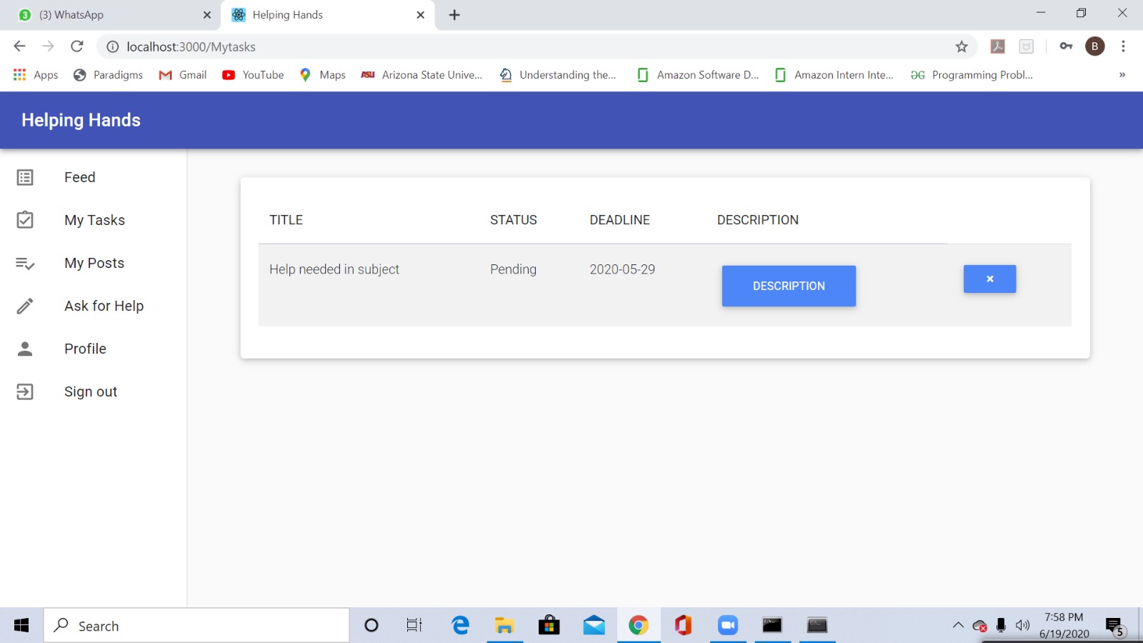1143x643 pixels.
Task: Open Microsoft Store from taskbar
Action: click(549, 626)
